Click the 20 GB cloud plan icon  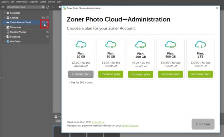pos(81,44)
